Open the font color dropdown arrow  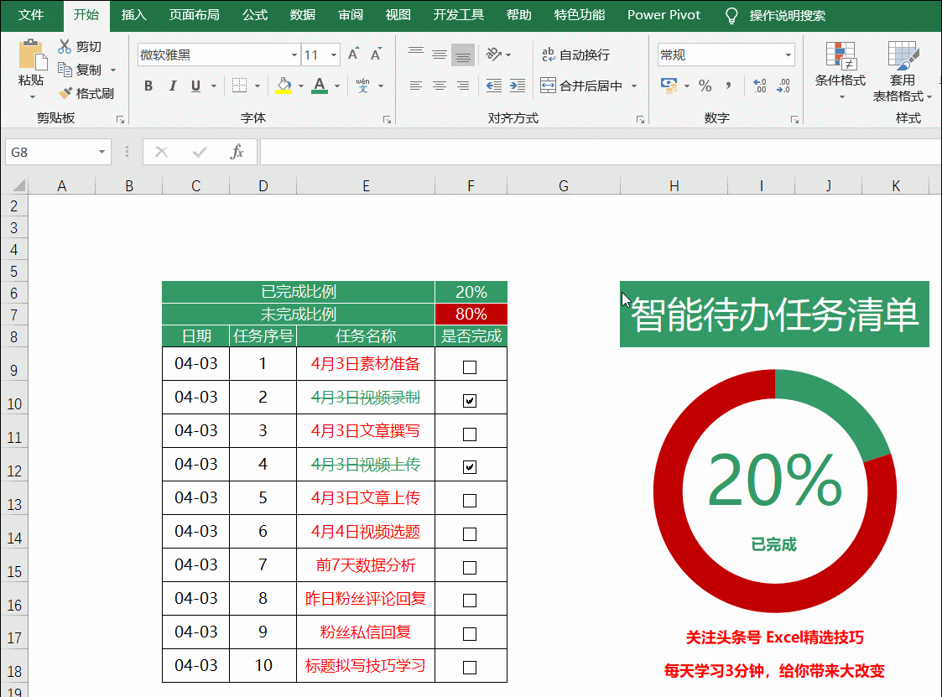(x=337, y=86)
